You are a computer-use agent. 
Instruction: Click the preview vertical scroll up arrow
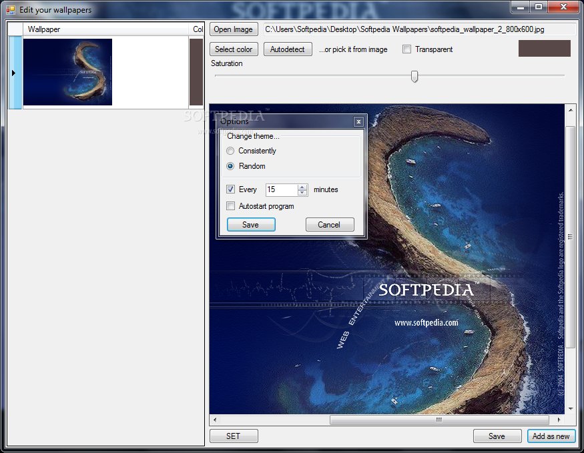570,110
